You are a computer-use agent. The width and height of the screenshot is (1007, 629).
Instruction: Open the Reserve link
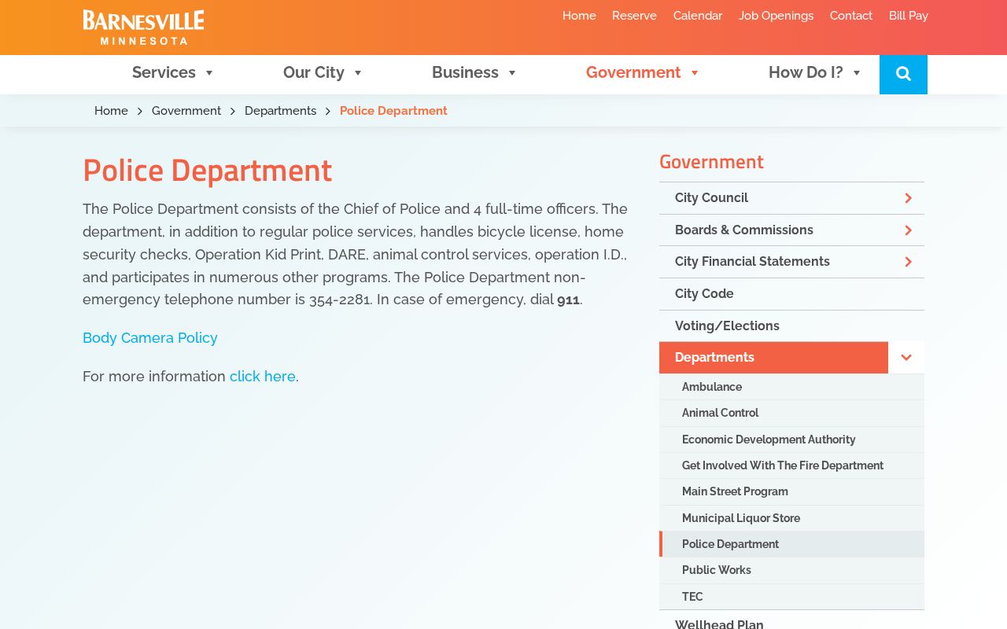point(634,16)
